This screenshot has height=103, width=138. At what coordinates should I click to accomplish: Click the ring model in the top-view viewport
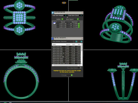20,18
